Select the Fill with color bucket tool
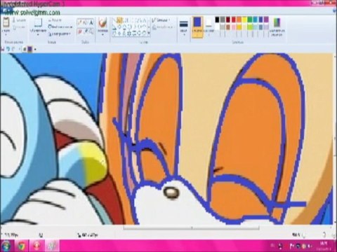Screen dimensions: 337x252 (86, 22)
